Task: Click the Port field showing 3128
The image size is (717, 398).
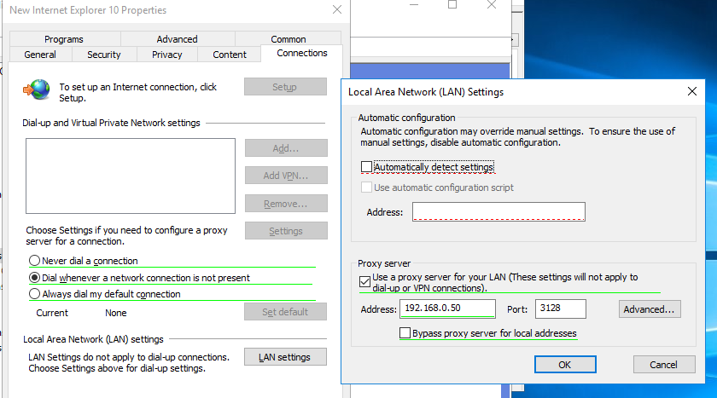Action: tap(561, 309)
